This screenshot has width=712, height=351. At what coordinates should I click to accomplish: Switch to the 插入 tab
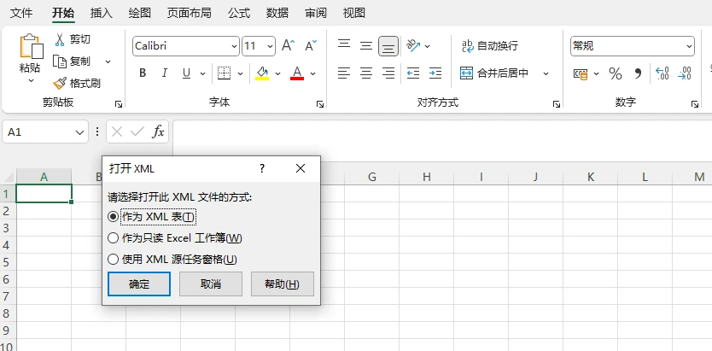coord(102,13)
